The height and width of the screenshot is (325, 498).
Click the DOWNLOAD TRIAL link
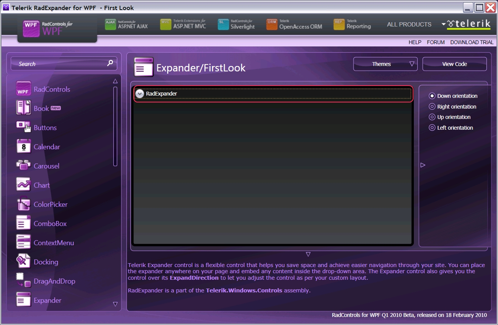click(x=472, y=42)
